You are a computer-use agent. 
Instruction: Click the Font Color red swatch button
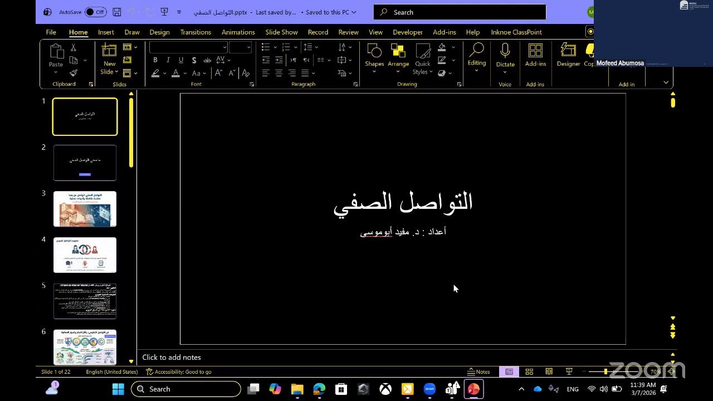(x=175, y=73)
